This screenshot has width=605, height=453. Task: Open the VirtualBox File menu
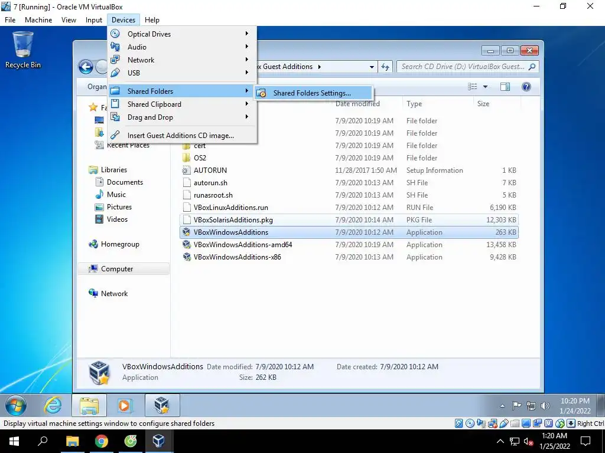[10, 19]
